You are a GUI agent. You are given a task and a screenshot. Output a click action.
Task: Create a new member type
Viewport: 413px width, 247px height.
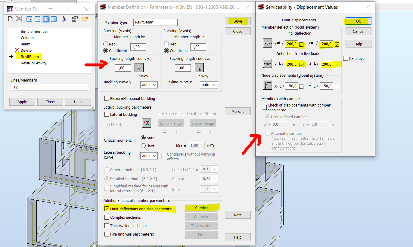10,19
